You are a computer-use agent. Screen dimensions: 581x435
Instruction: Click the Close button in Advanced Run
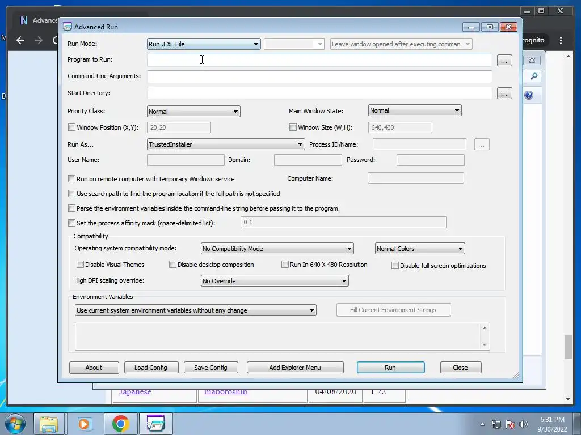click(x=461, y=368)
